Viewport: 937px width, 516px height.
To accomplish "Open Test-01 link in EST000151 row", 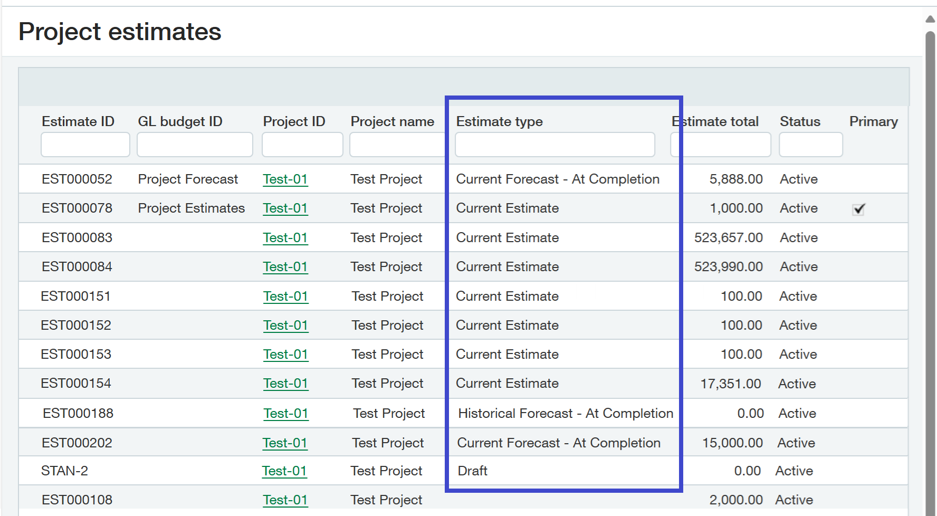I will [286, 297].
